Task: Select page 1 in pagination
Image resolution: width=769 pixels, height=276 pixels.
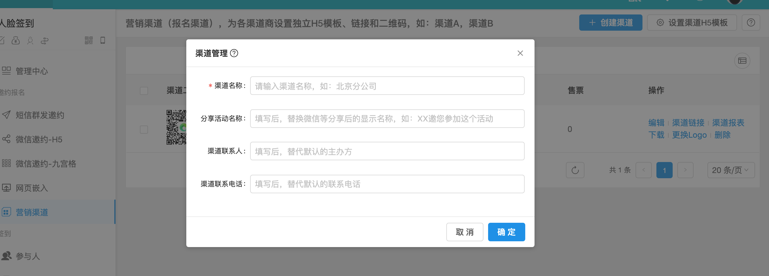Action: tap(664, 170)
